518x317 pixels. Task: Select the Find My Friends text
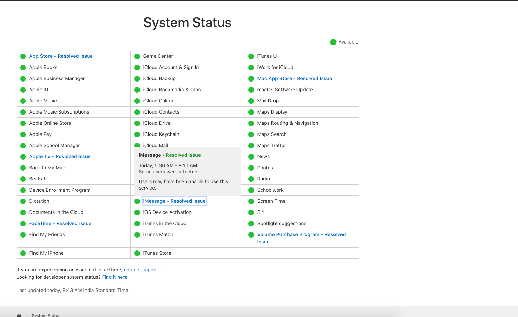tap(47, 234)
